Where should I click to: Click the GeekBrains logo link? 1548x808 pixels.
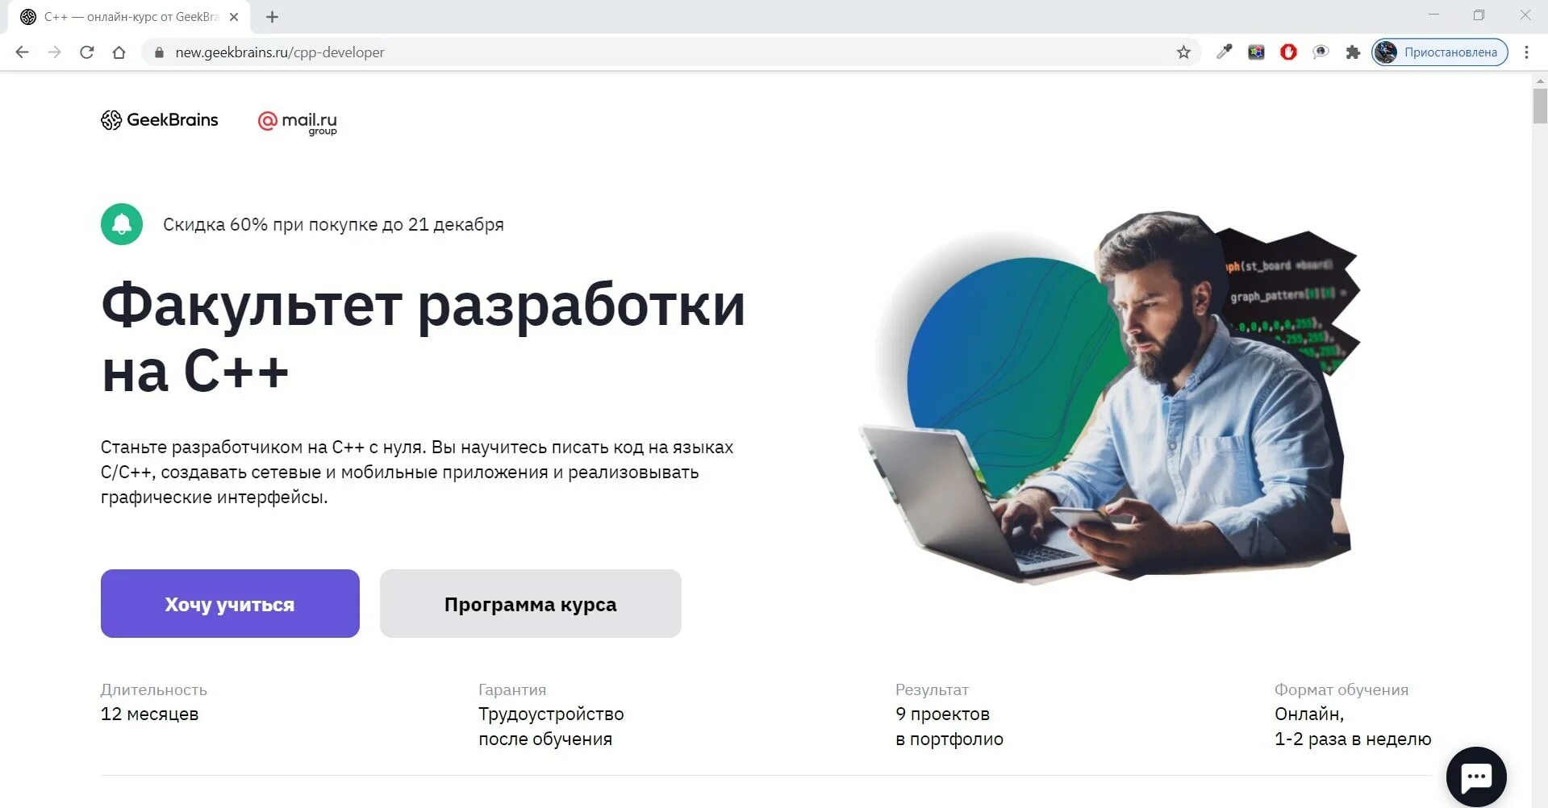coord(160,120)
